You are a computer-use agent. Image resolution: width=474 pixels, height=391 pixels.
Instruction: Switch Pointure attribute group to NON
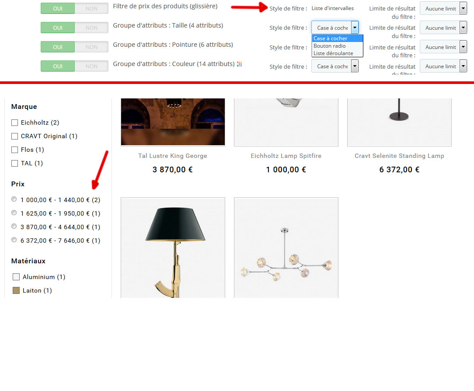point(91,47)
